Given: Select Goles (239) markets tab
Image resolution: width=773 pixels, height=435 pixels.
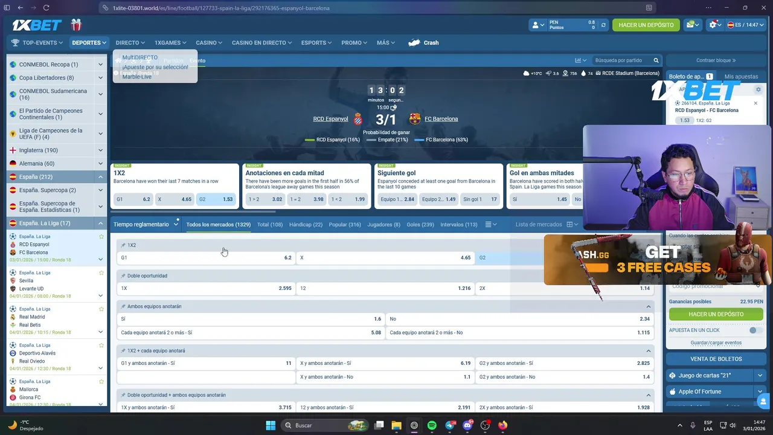Looking at the screenshot, I should (x=420, y=225).
